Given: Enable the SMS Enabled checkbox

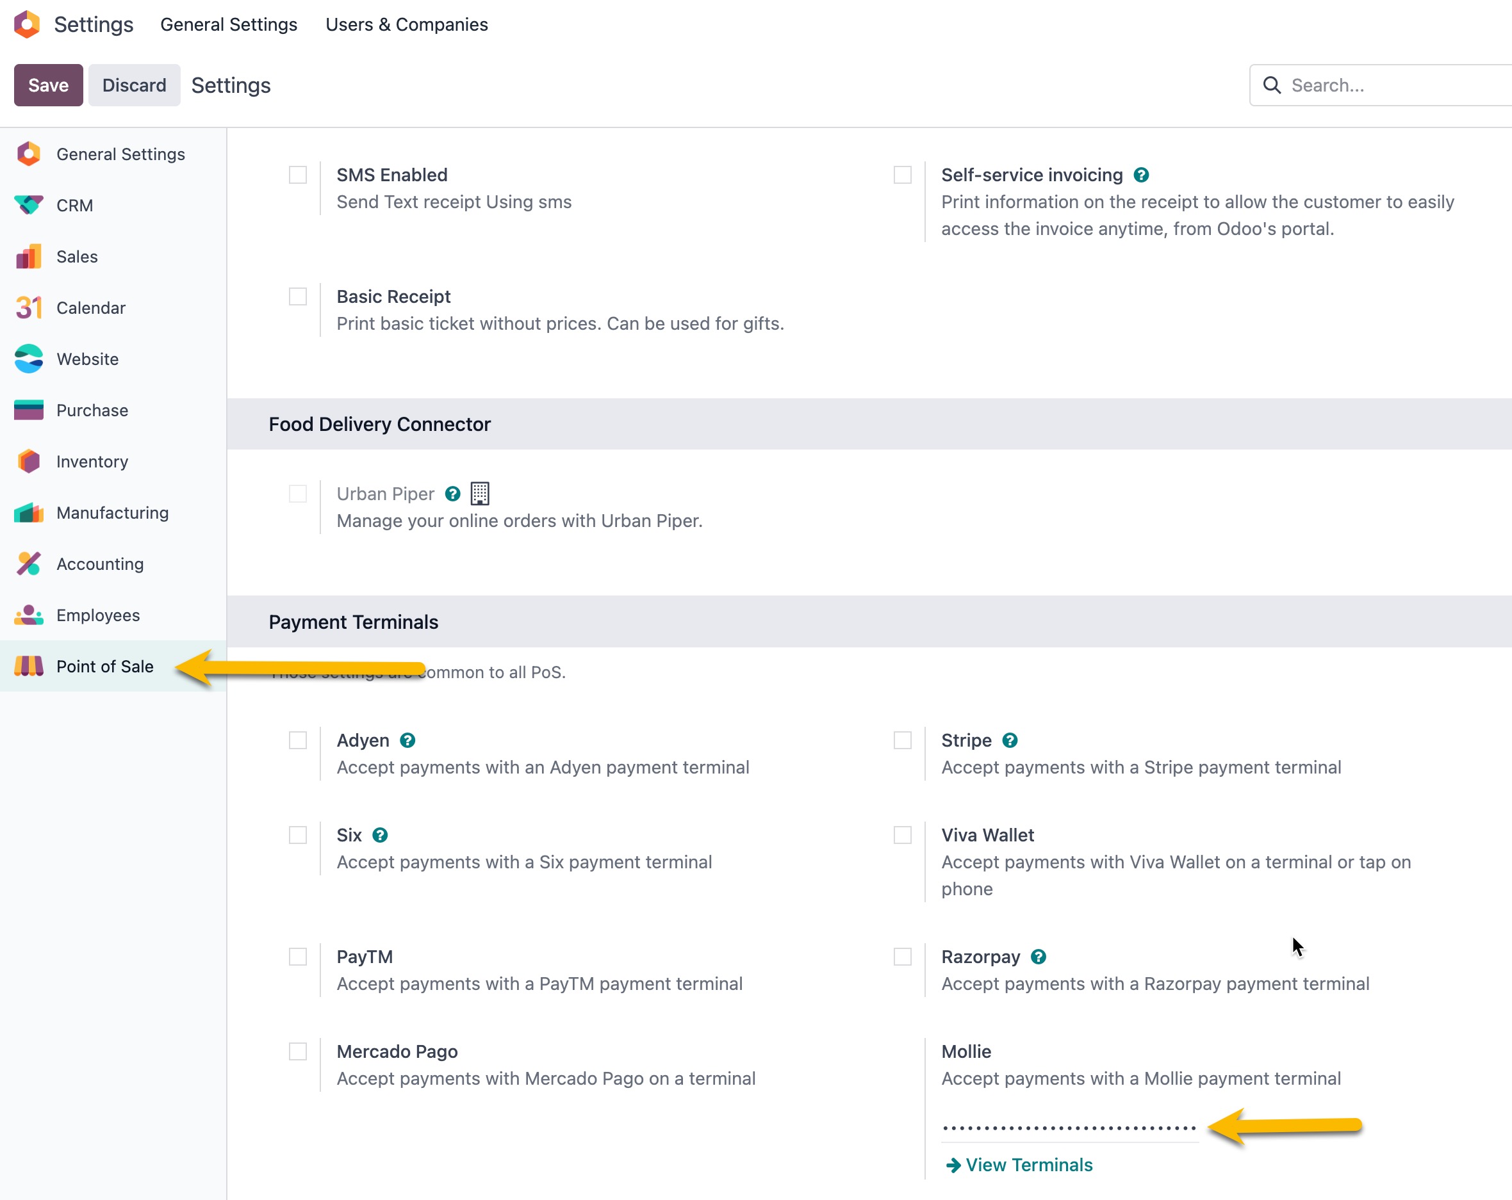Looking at the screenshot, I should (x=298, y=175).
